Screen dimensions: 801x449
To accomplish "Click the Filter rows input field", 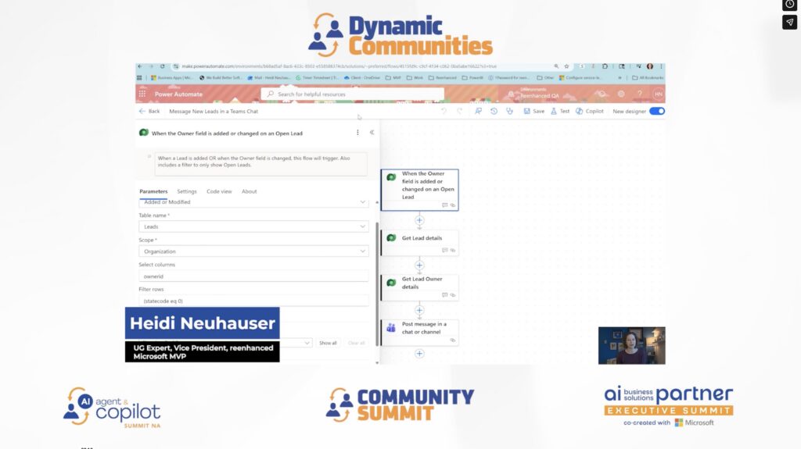I will [x=253, y=301].
